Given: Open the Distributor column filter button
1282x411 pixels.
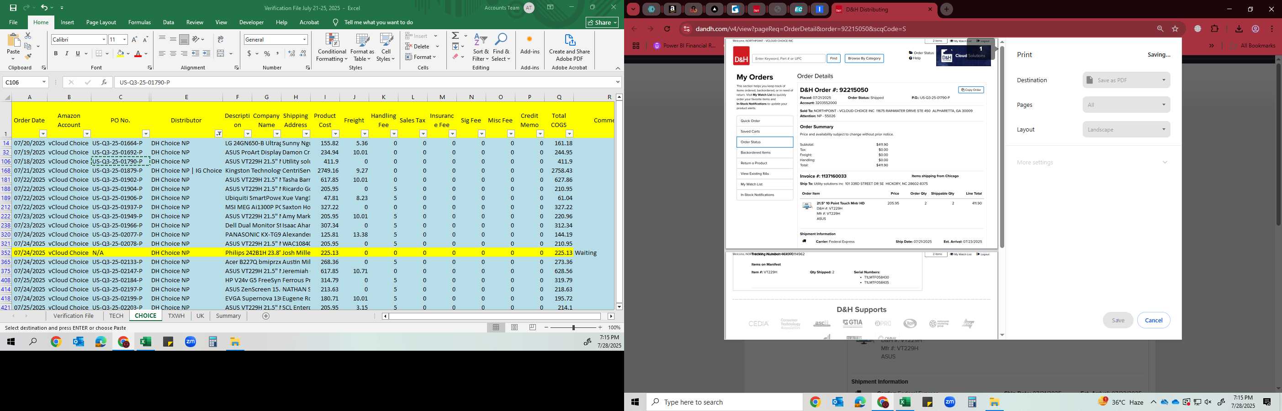Looking at the screenshot, I should (218, 133).
